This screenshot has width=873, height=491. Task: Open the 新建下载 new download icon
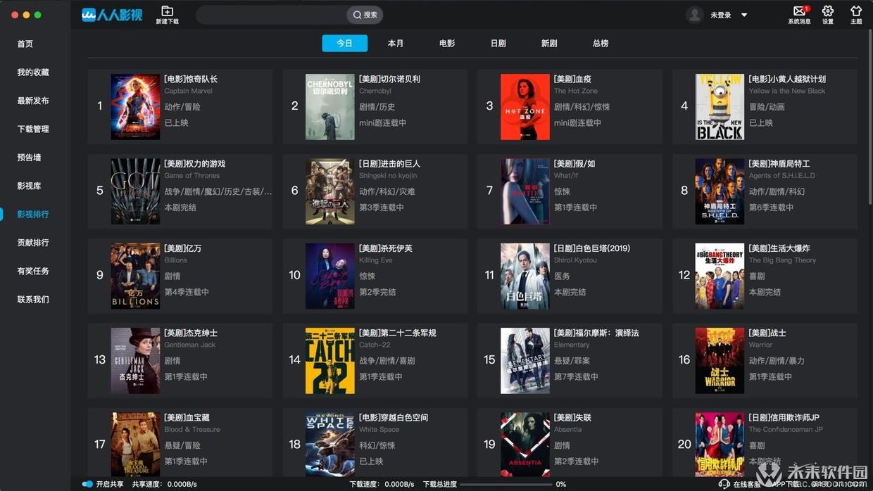(167, 11)
